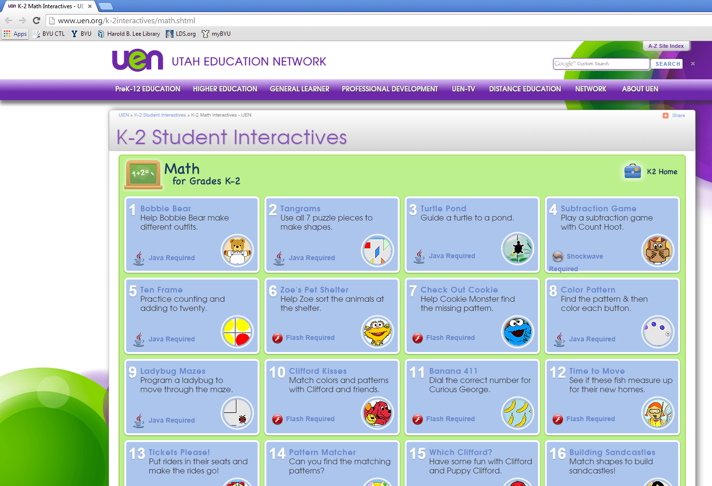Open the Zoe's Pet Shelter icon
Screen dimensions: 712x486
[378, 332]
